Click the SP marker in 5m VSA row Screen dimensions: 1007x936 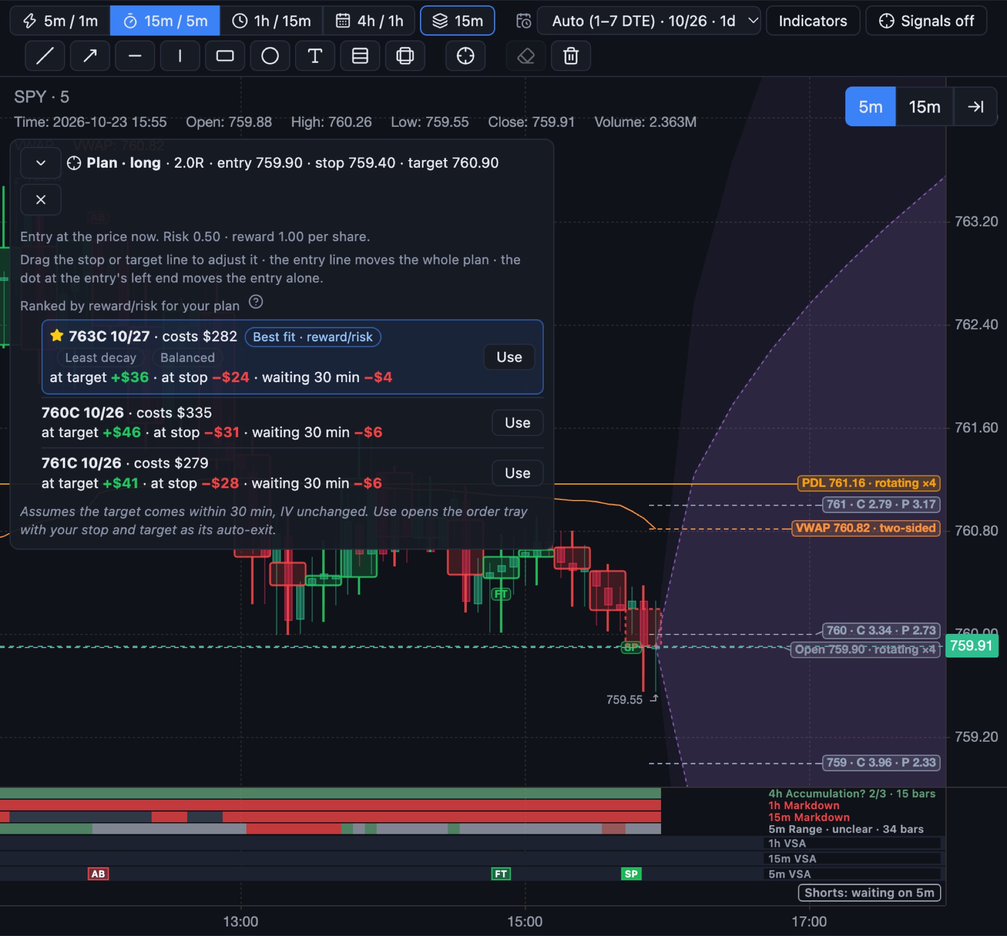pyautogui.click(x=631, y=874)
